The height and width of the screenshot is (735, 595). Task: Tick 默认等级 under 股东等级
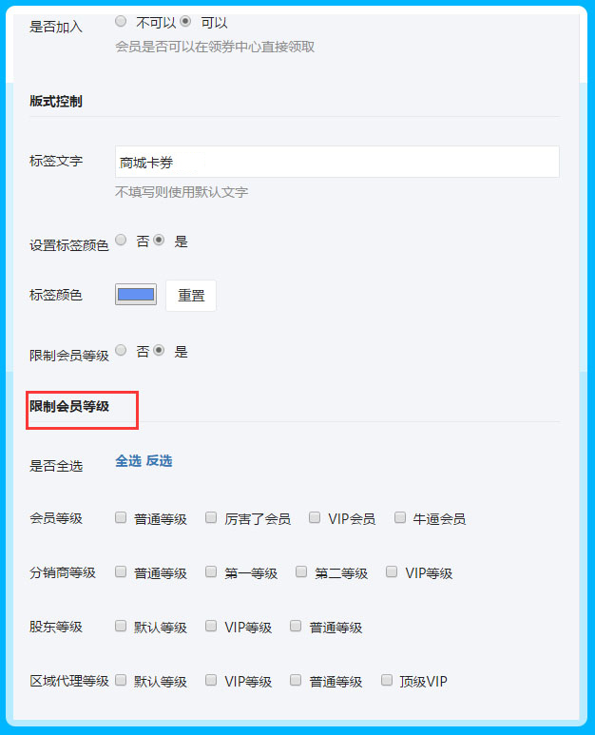tap(121, 627)
